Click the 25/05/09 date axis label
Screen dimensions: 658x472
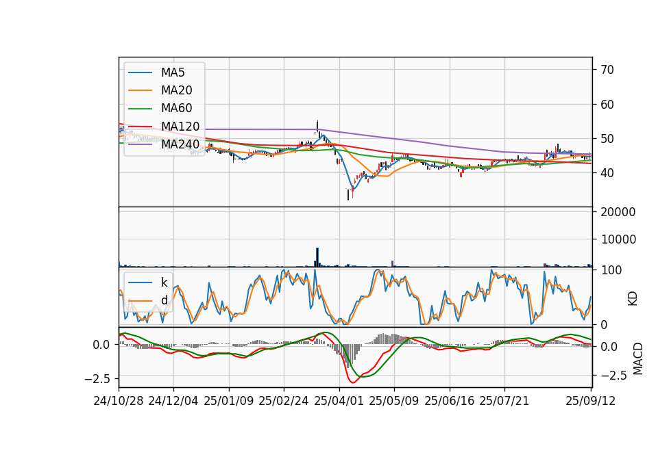coord(393,401)
